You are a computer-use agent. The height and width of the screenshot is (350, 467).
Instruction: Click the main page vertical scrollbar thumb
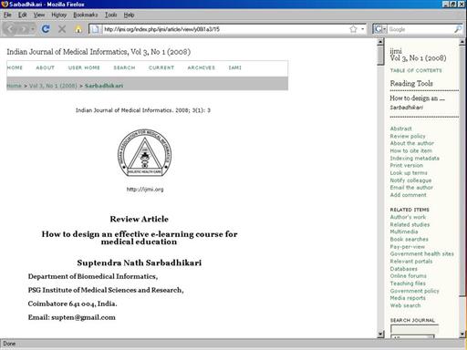[x=380, y=56]
